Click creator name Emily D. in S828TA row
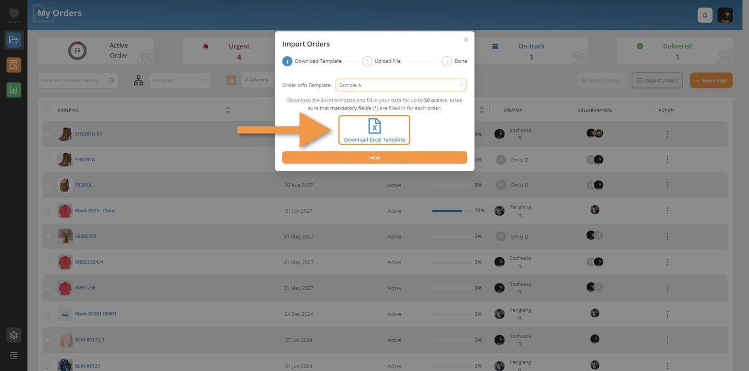The width and height of the screenshot is (749, 371). [520, 185]
